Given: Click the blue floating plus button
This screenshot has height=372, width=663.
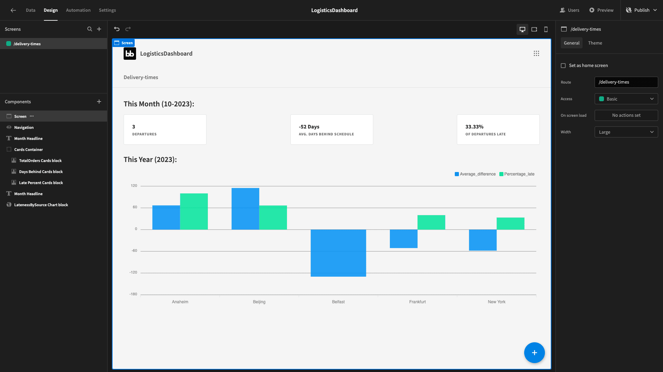Looking at the screenshot, I should (535, 353).
